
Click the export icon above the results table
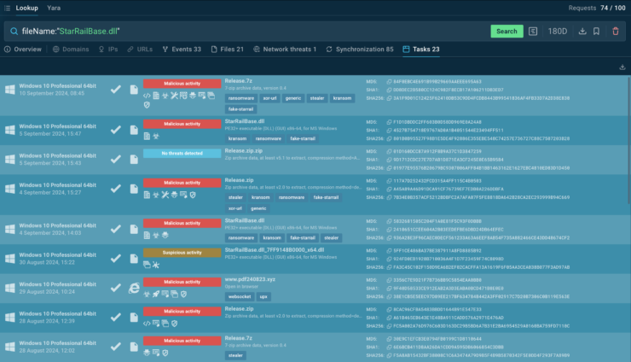(x=622, y=67)
